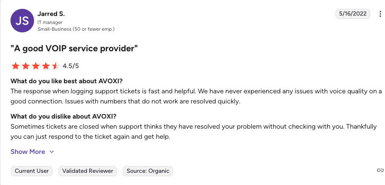
Task: Click the half-filled fifth star
Action: [x=55, y=66]
